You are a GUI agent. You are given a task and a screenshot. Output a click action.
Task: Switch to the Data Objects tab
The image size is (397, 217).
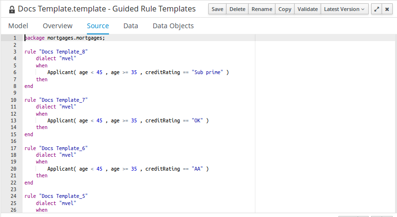(173, 26)
